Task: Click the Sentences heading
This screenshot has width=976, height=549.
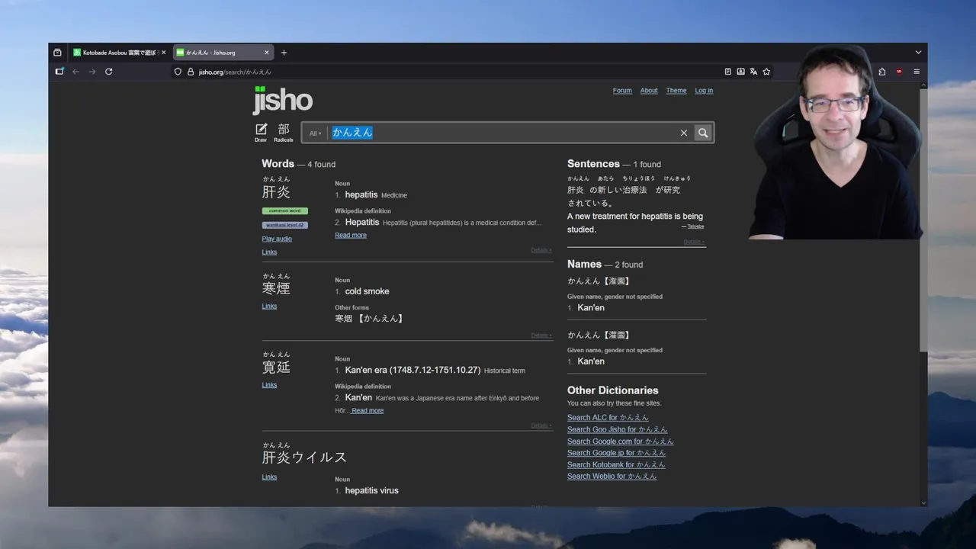Action: (593, 164)
